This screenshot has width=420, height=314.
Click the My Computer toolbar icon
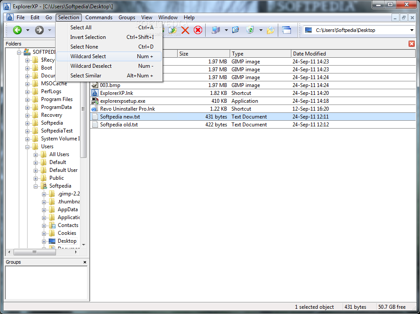pos(216,30)
